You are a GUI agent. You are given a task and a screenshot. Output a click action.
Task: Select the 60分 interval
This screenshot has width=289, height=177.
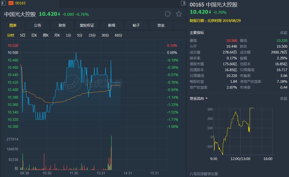coord(119,35)
